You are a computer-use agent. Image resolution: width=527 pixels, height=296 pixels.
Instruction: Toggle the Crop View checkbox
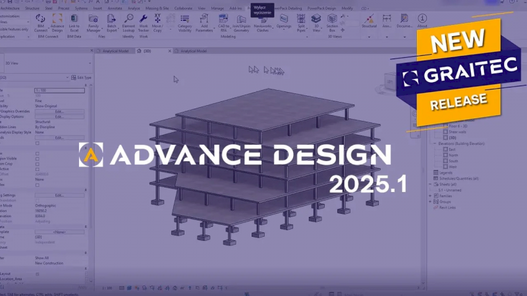(x=38, y=154)
